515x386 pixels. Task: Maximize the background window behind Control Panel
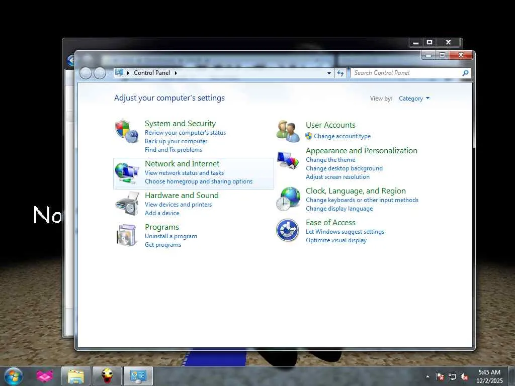(430, 42)
